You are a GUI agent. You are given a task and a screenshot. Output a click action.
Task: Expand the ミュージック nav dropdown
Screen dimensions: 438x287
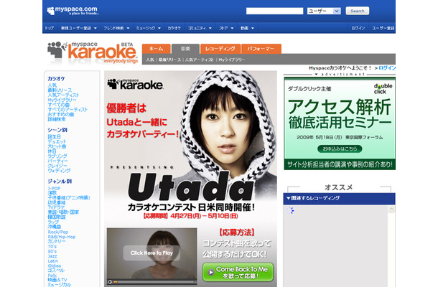pos(159,28)
